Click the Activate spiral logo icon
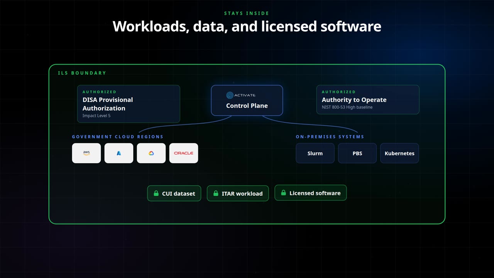The width and height of the screenshot is (494, 278). click(x=230, y=95)
